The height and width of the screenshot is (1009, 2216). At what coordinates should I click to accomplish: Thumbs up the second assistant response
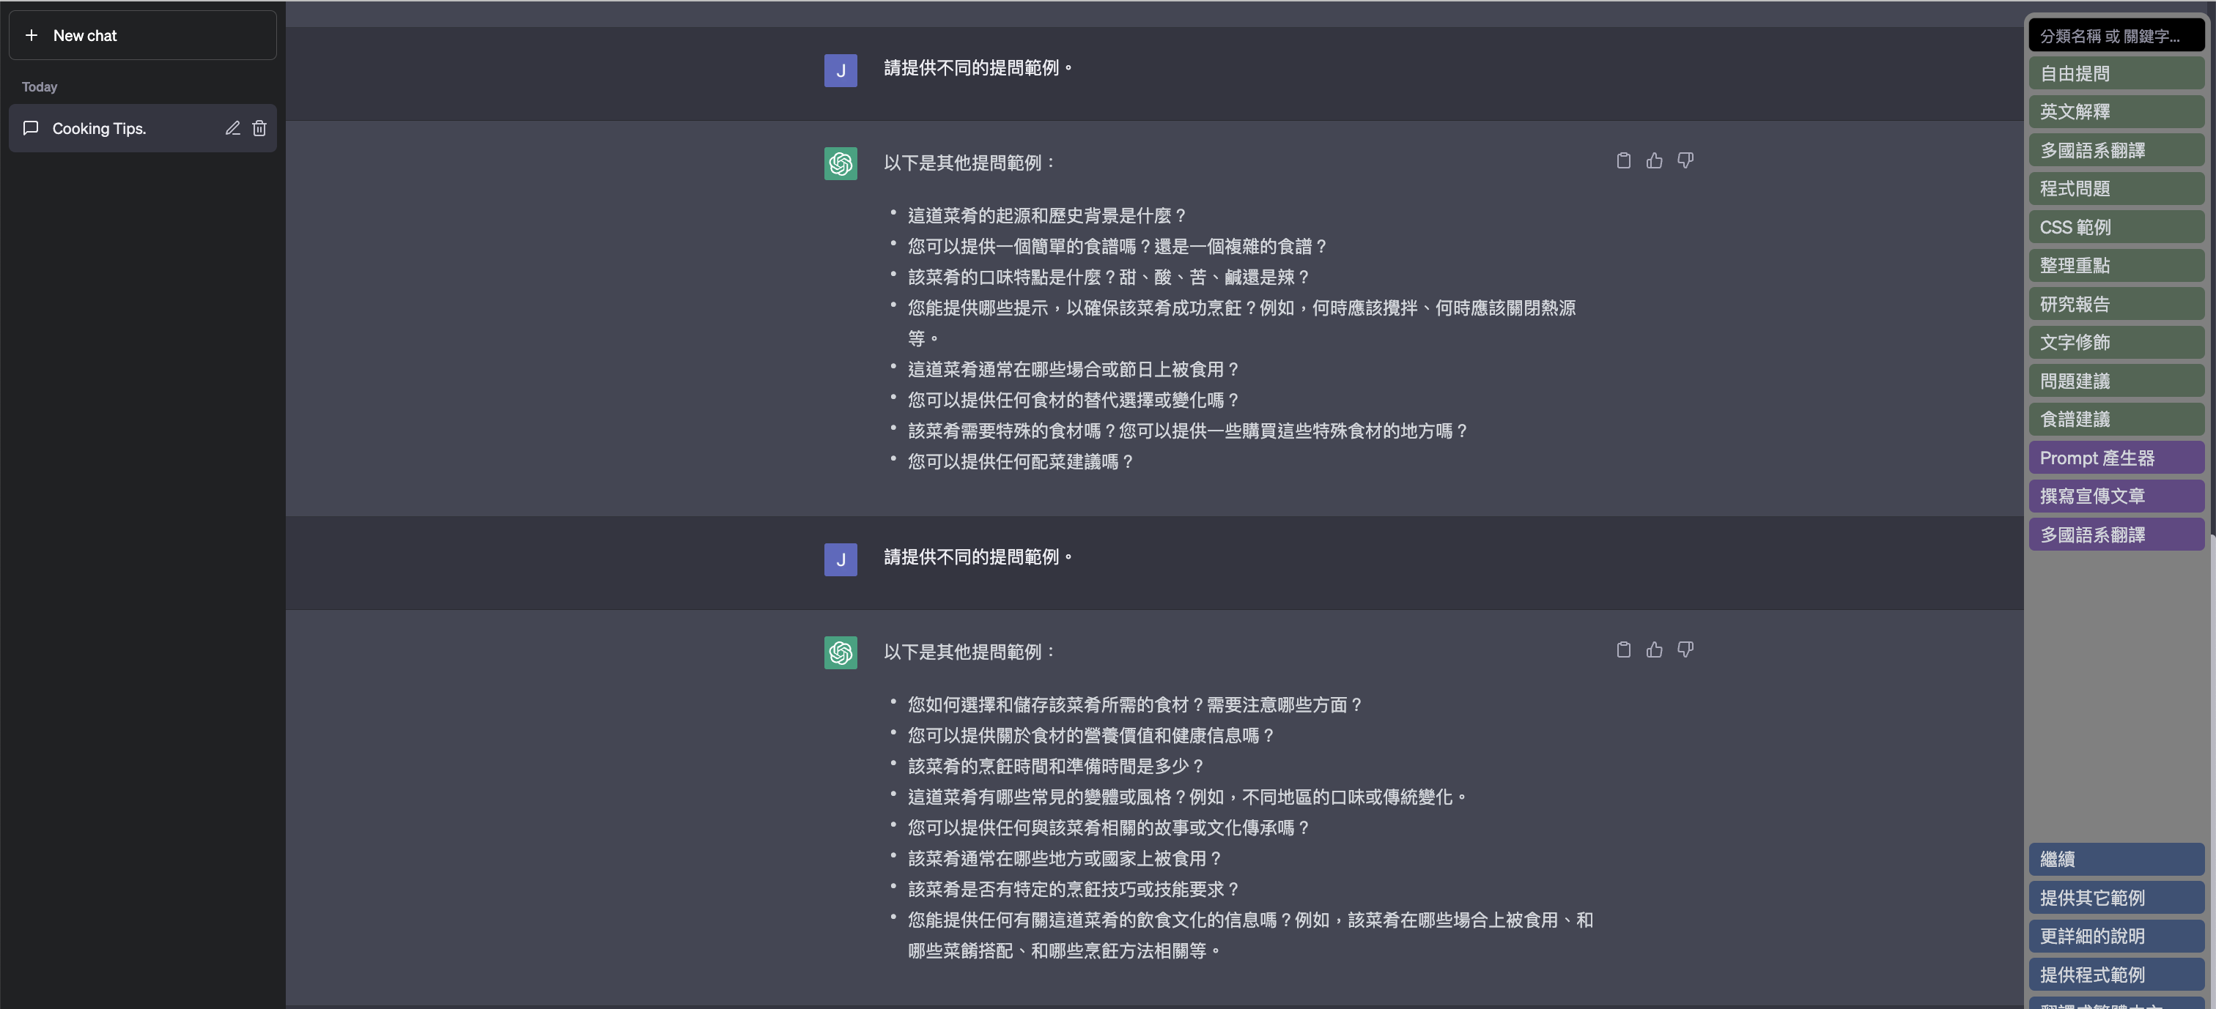pos(1654,649)
